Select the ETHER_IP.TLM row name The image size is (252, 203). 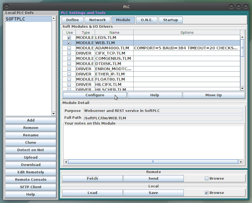(114, 74)
